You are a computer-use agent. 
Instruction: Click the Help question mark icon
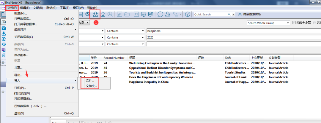[x=188, y=14]
